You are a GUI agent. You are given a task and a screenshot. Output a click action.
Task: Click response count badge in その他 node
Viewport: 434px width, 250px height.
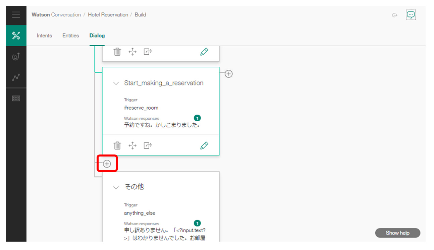point(197,223)
